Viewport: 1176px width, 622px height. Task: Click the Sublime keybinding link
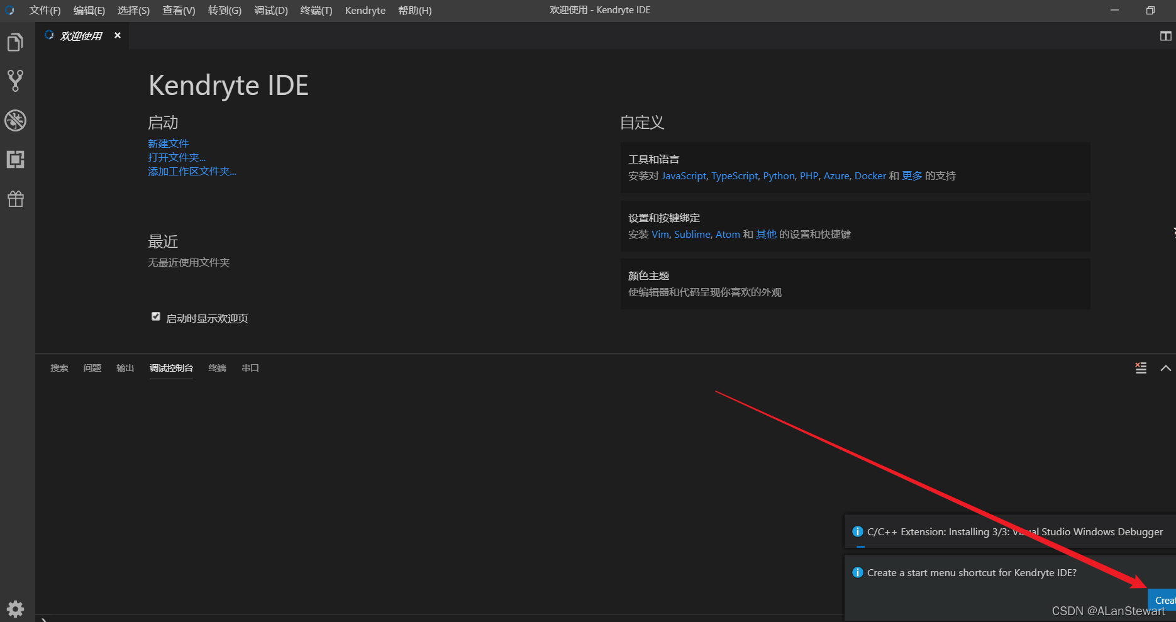click(x=692, y=234)
